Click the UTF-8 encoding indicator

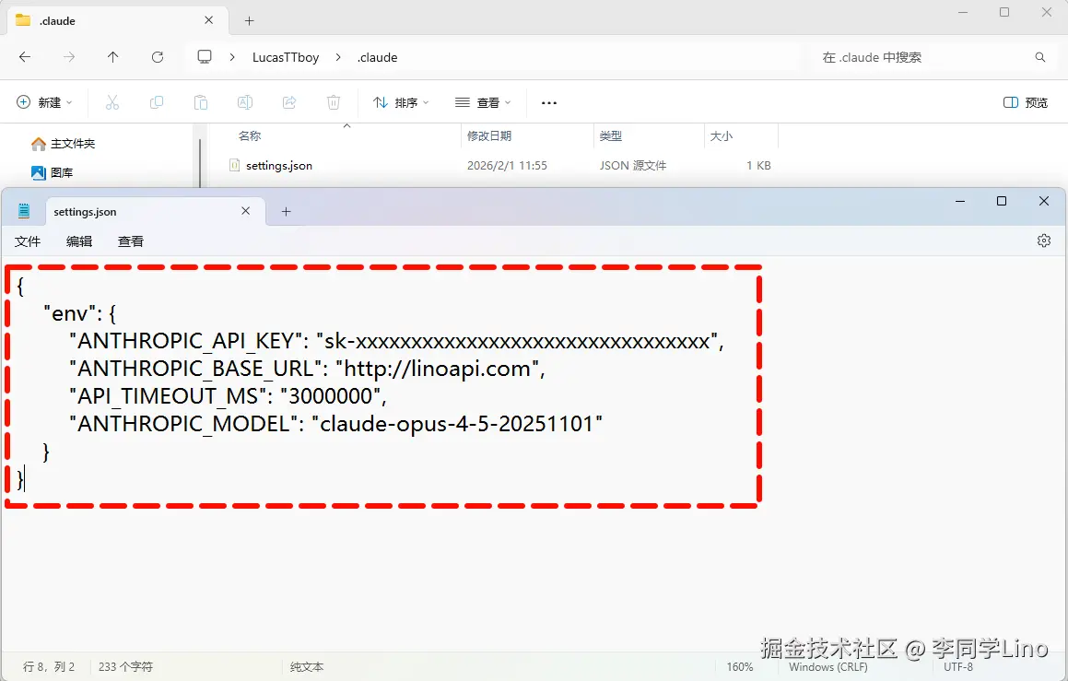[x=958, y=666]
